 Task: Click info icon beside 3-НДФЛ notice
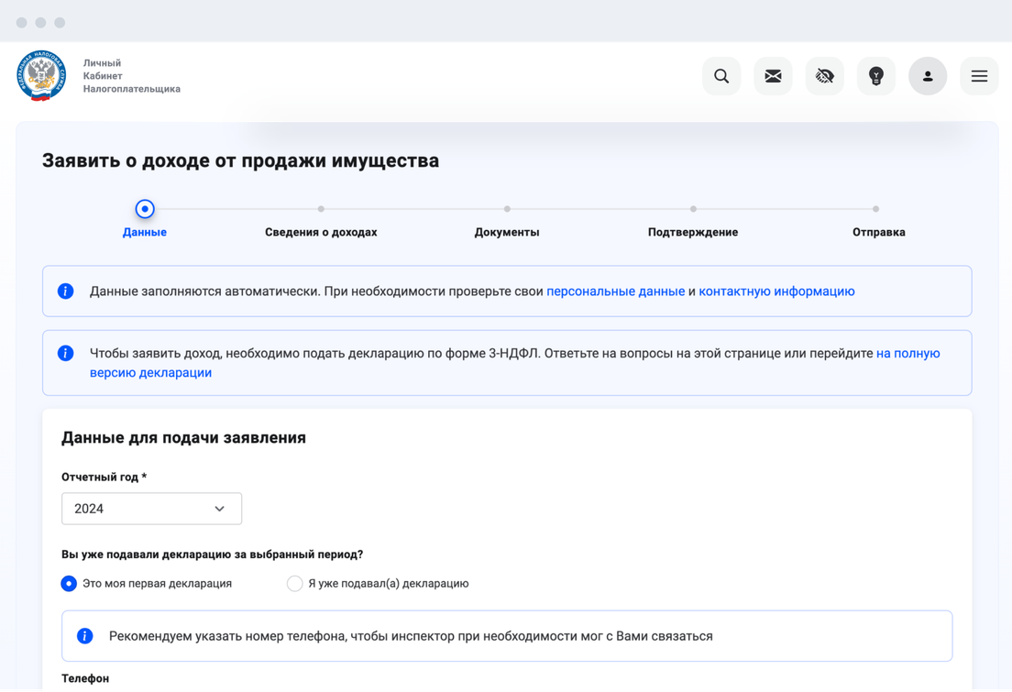[x=66, y=353]
